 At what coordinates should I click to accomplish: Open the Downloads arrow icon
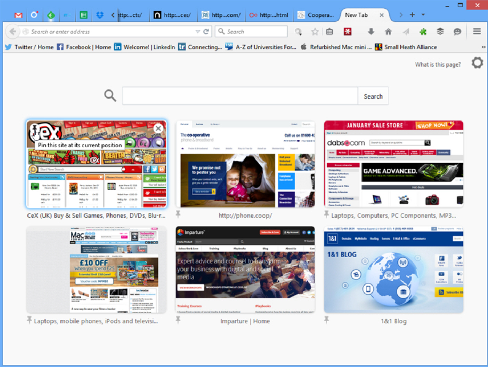[371, 32]
